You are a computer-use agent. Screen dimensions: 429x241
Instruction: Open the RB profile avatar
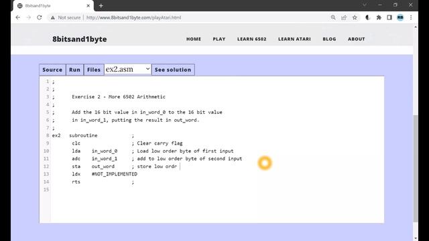400,17
